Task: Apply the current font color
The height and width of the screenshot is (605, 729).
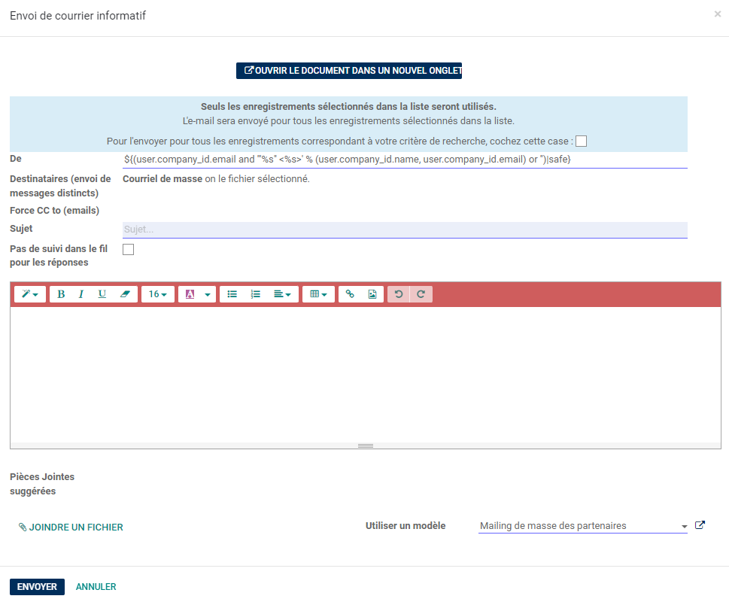Action: coord(190,294)
